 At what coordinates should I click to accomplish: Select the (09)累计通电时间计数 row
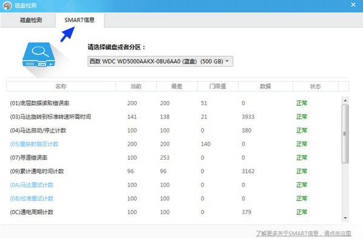pos(174,171)
